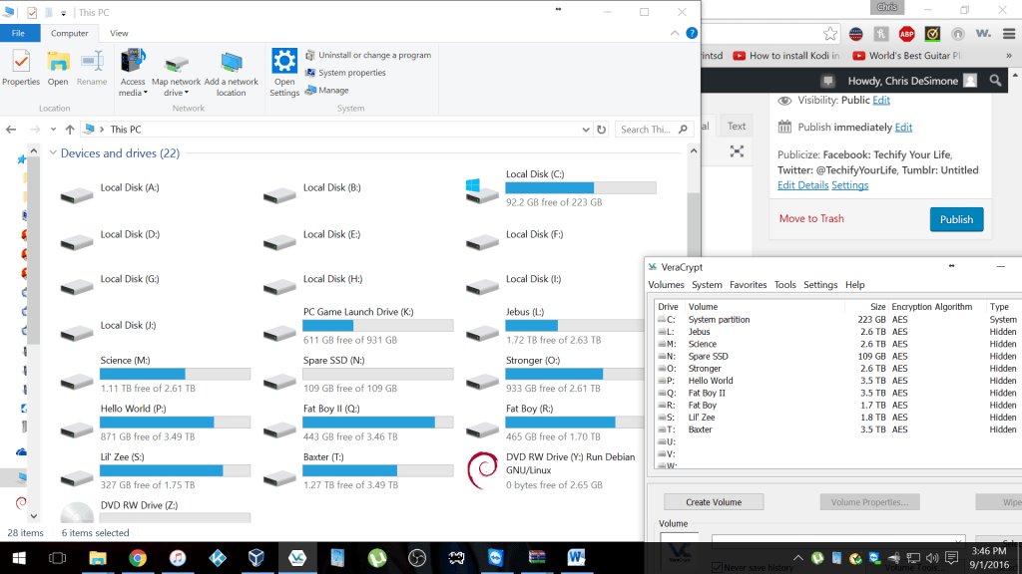Click the Search This PC field
The image size is (1022, 574).
pos(653,130)
